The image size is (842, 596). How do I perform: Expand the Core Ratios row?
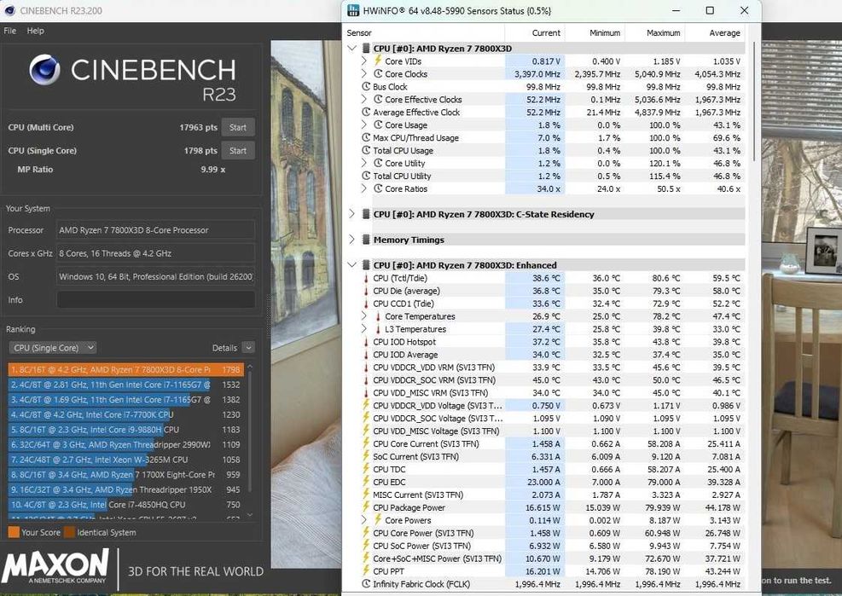pos(364,189)
